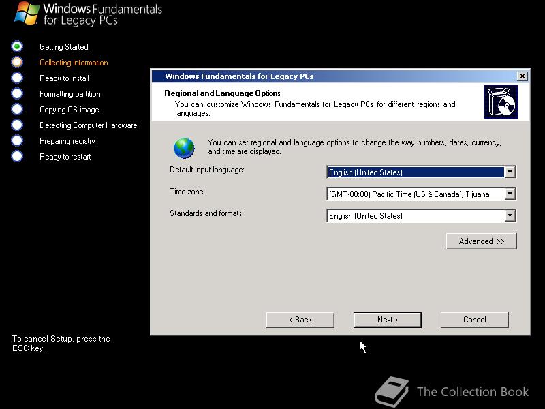545x409 pixels.
Task: Click the Detecting Computer Hardware step circle
Action: tap(16, 125)
